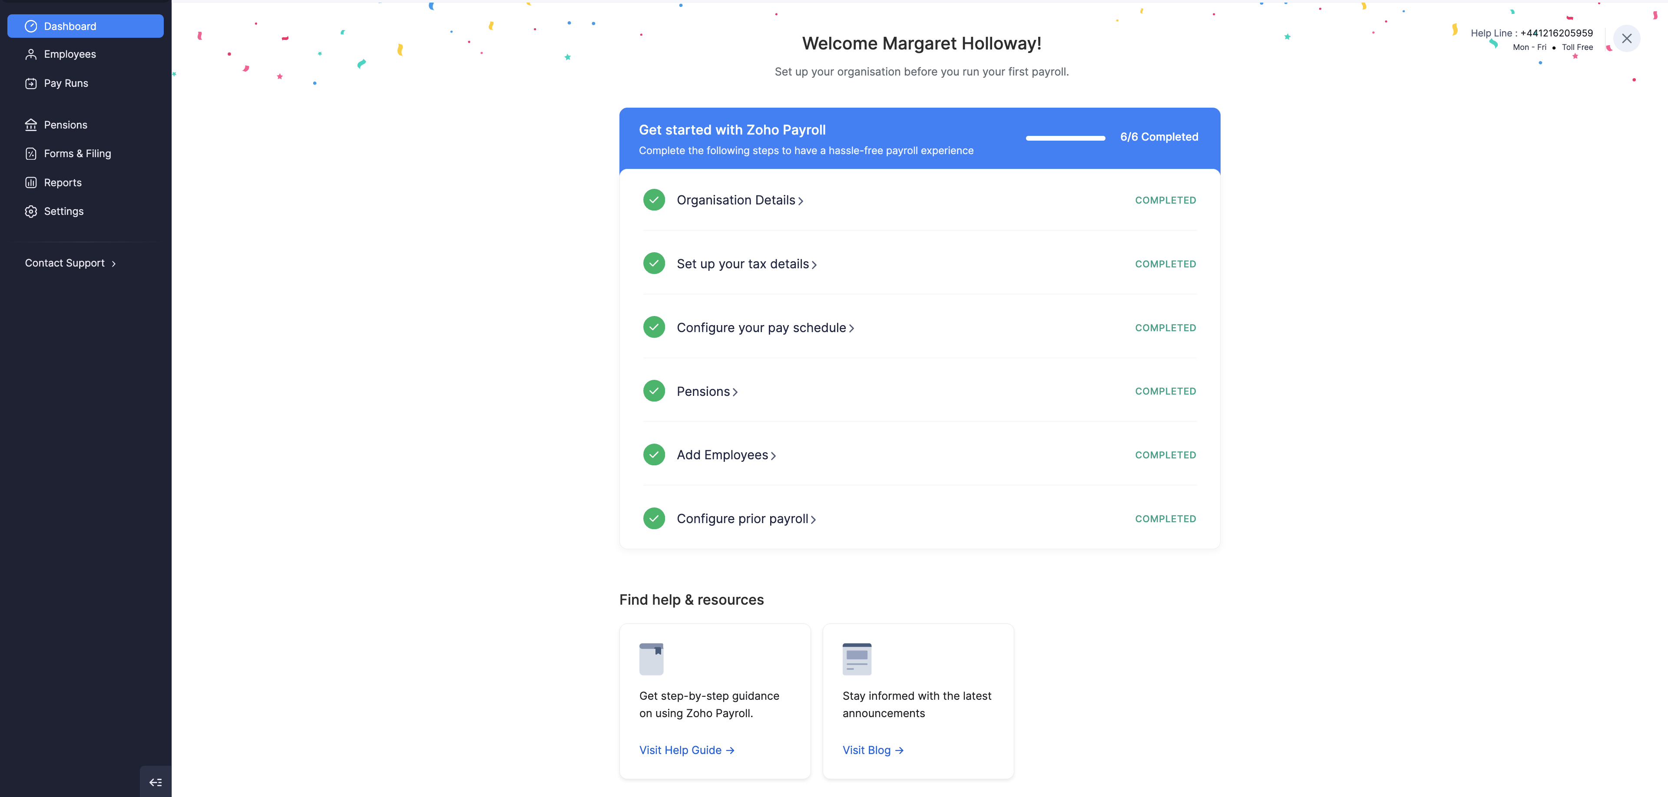This screenshot has height=797, width=1668.
Task: Close the welcome banner with X button
Action: tap(1627, 38)
